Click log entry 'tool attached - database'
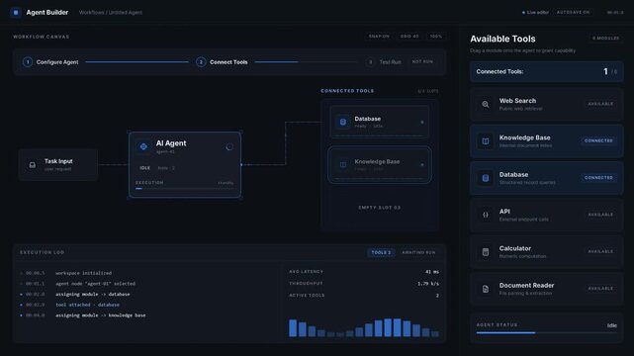 coord(87,305)
